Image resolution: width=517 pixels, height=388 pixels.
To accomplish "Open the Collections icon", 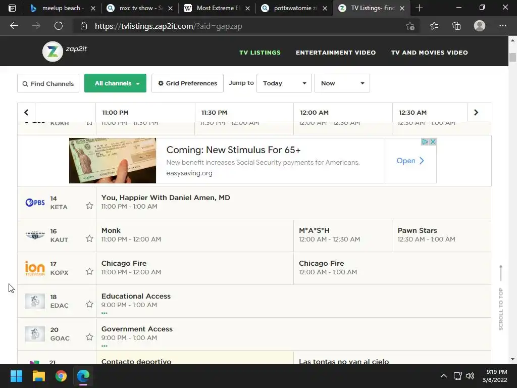I will tap(456, 26).
